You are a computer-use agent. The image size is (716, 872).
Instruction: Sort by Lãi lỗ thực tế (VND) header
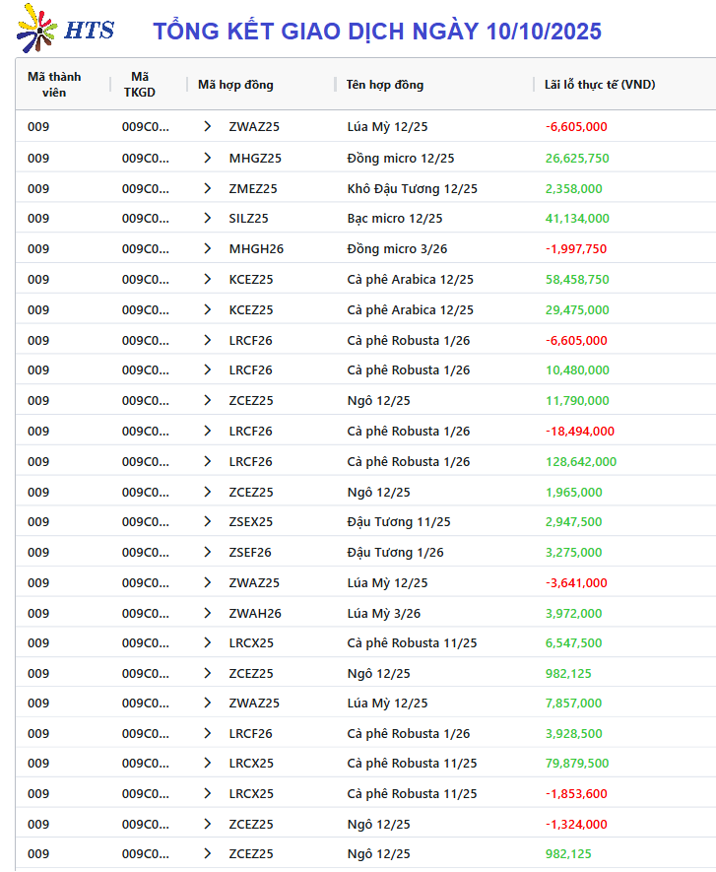click(600, 85)
